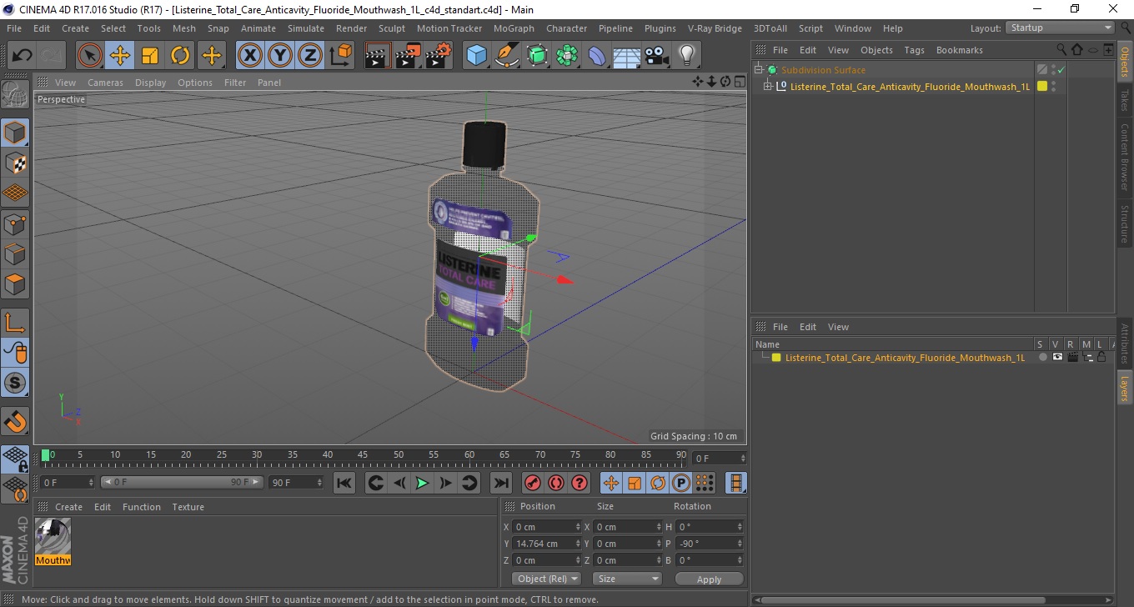Image resolution: width=1134 pixels, height=607 pixels.
Task: Toggle the Enable Axis icon
Action: [x=15, y=322]
